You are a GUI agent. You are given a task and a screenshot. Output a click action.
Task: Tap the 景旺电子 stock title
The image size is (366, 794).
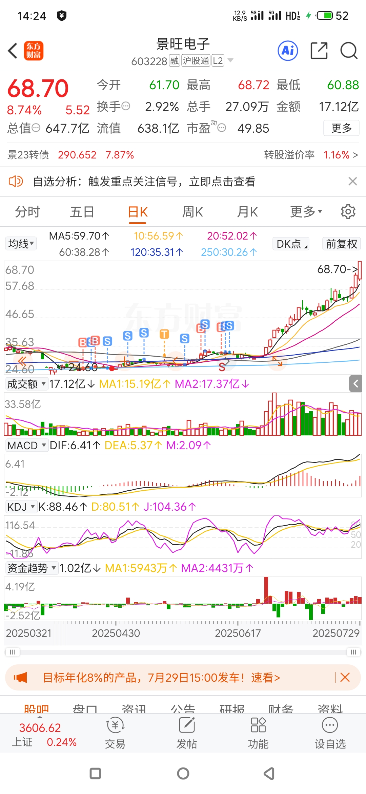click(x=183, y=44)
